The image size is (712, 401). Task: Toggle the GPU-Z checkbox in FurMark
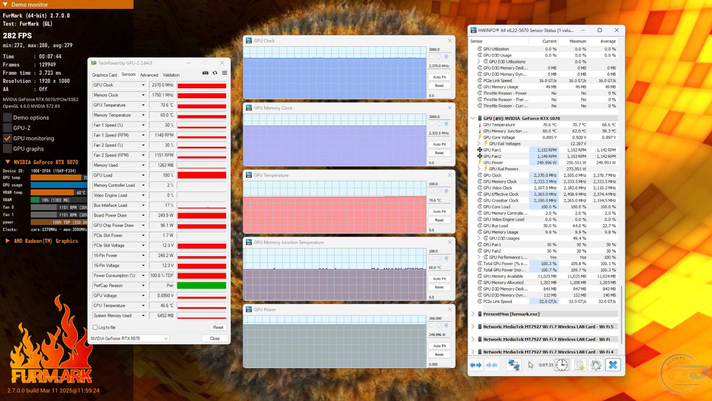coord(7,128)
